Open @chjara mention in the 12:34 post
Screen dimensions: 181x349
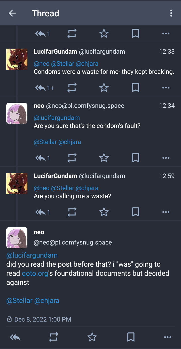tap(70, 142)
